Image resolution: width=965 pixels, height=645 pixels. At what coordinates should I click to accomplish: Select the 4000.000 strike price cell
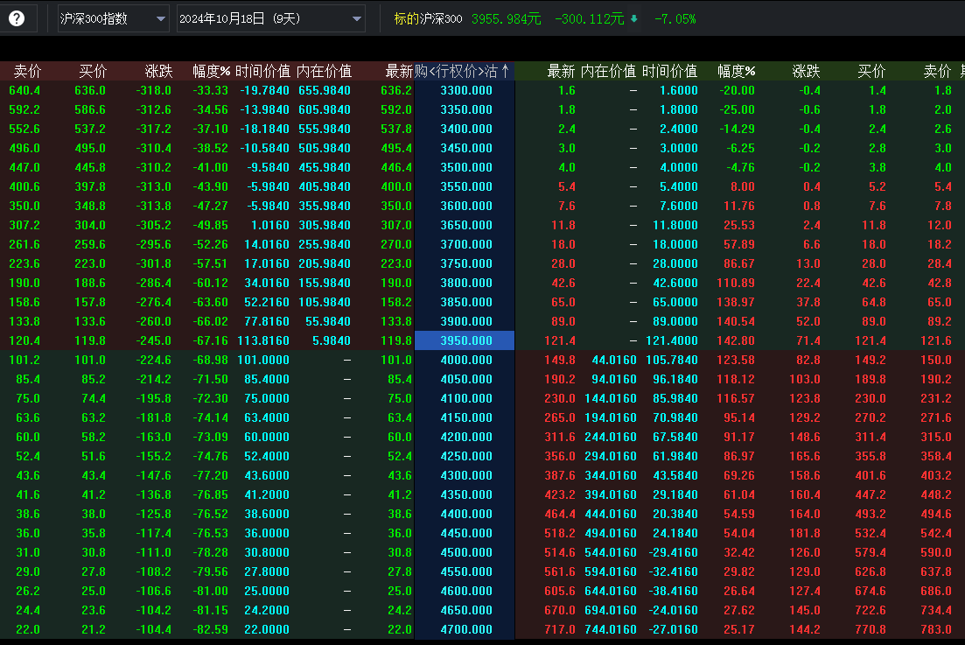click(x=465, y=360)
